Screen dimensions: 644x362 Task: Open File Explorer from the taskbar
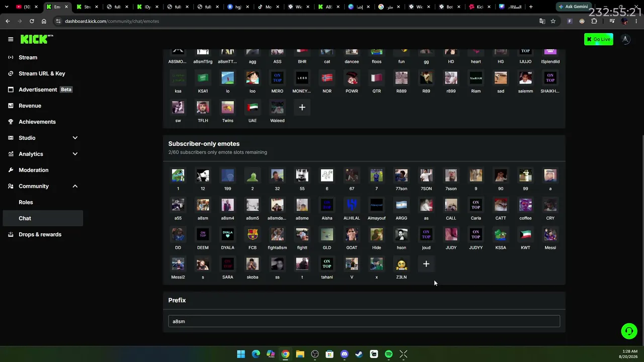300,354
